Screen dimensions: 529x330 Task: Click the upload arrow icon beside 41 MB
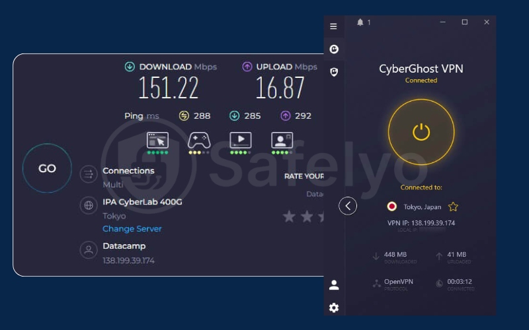click(439, 257)
